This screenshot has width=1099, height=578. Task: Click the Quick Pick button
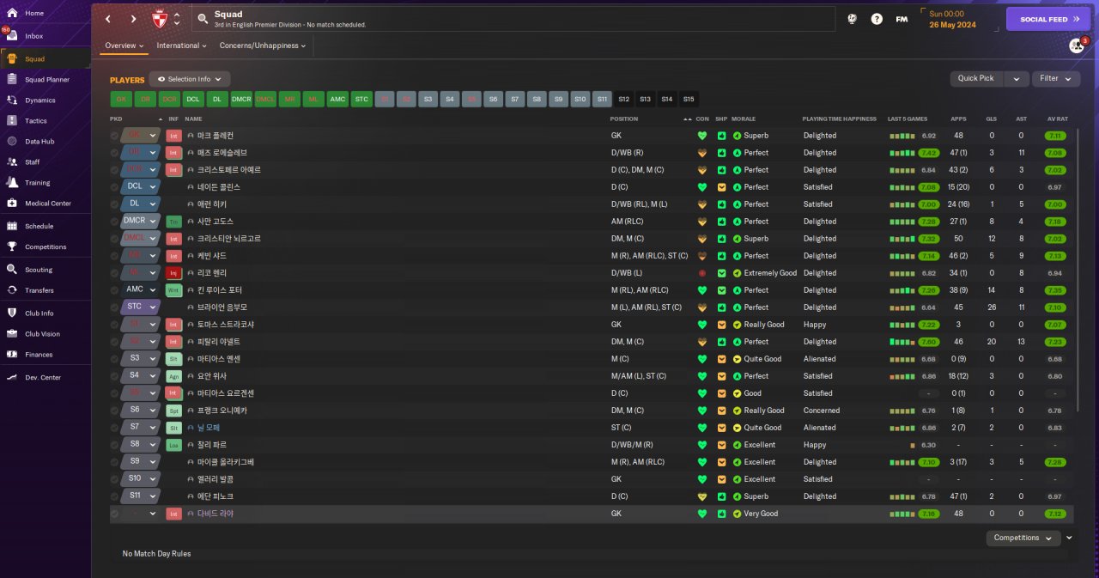click(x=976, y=79)
